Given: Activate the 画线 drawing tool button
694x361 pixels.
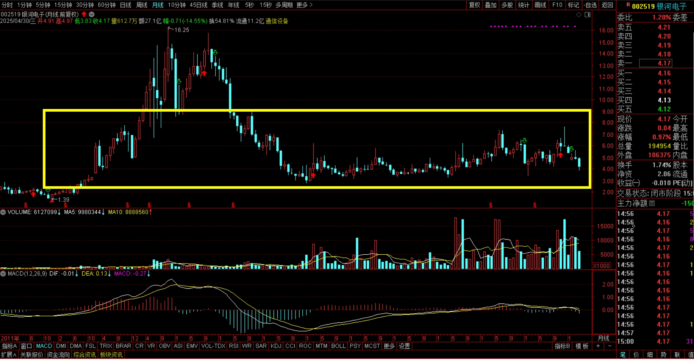Looking at the screenshot, I should 541,5.
